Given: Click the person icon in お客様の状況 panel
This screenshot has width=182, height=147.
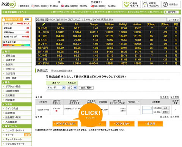Looking at the screenshot, I should point(3,19).
